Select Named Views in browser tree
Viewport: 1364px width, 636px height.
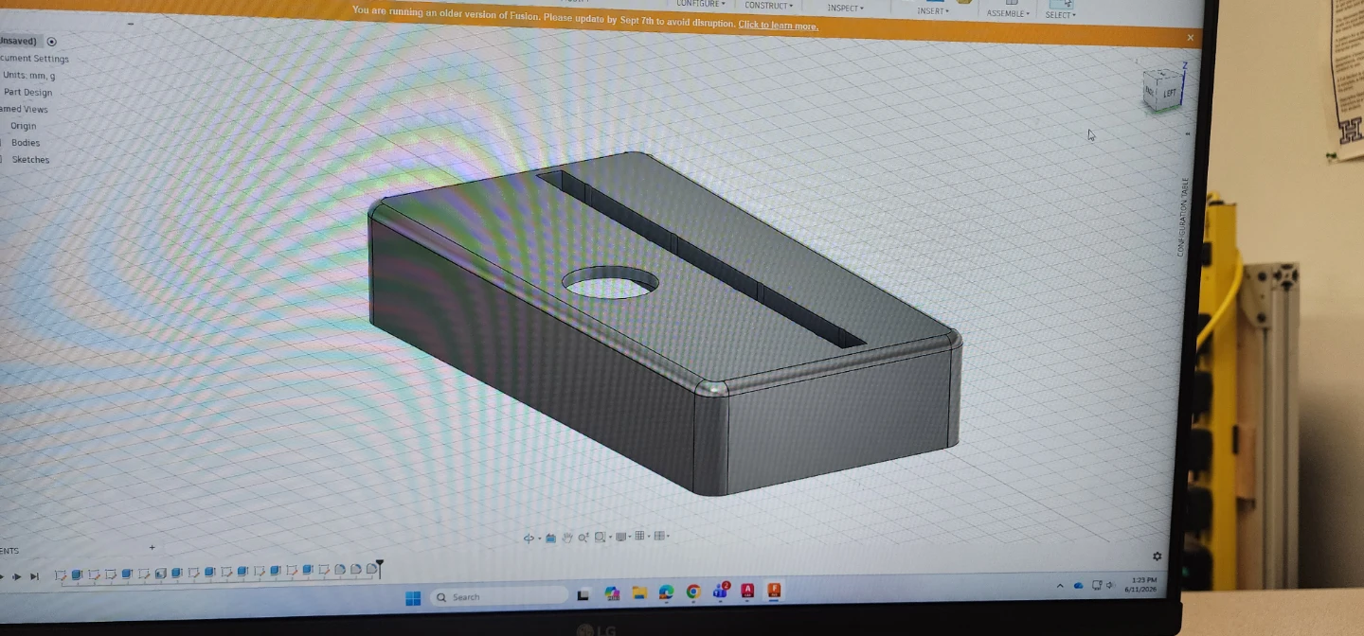[24, 110]
